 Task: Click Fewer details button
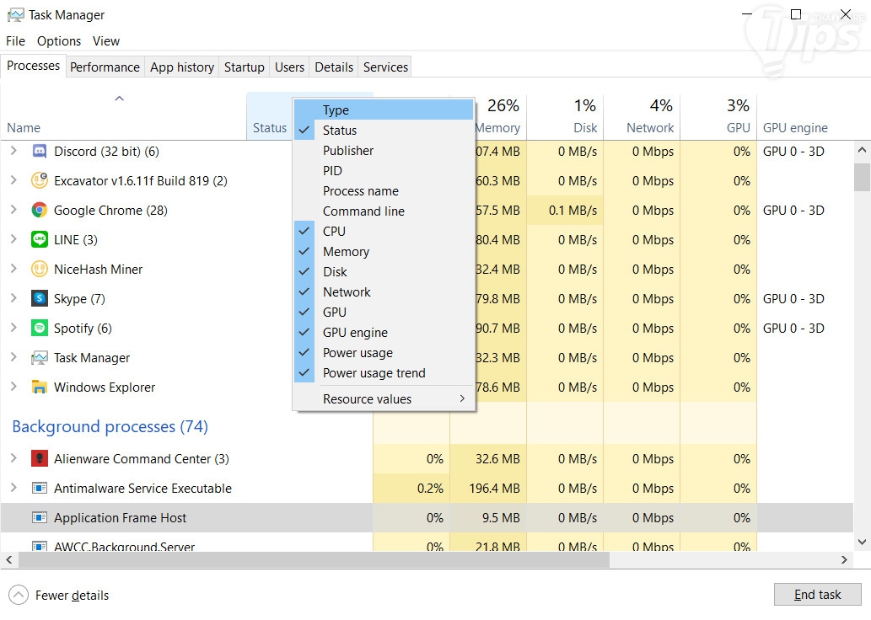pyautogui.click(x=59, y=596)
